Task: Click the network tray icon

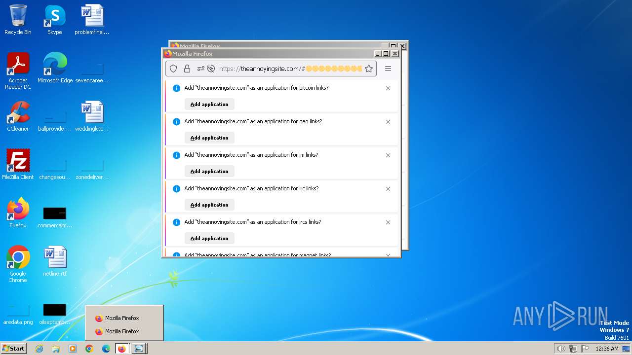Action: click(573, 349)
